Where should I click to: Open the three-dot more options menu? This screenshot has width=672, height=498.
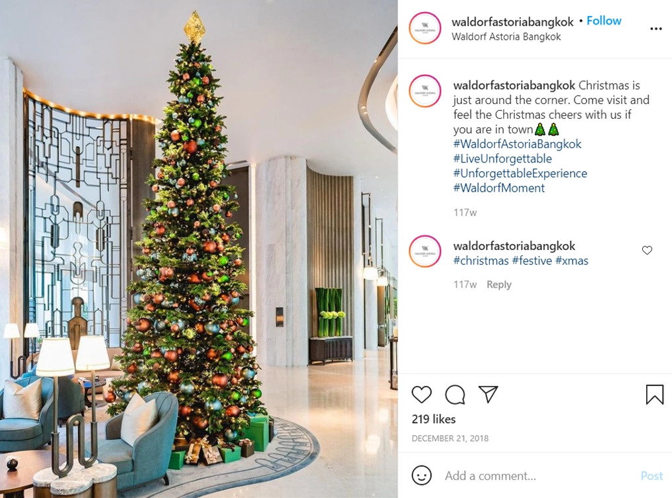[x=655, y=29]
